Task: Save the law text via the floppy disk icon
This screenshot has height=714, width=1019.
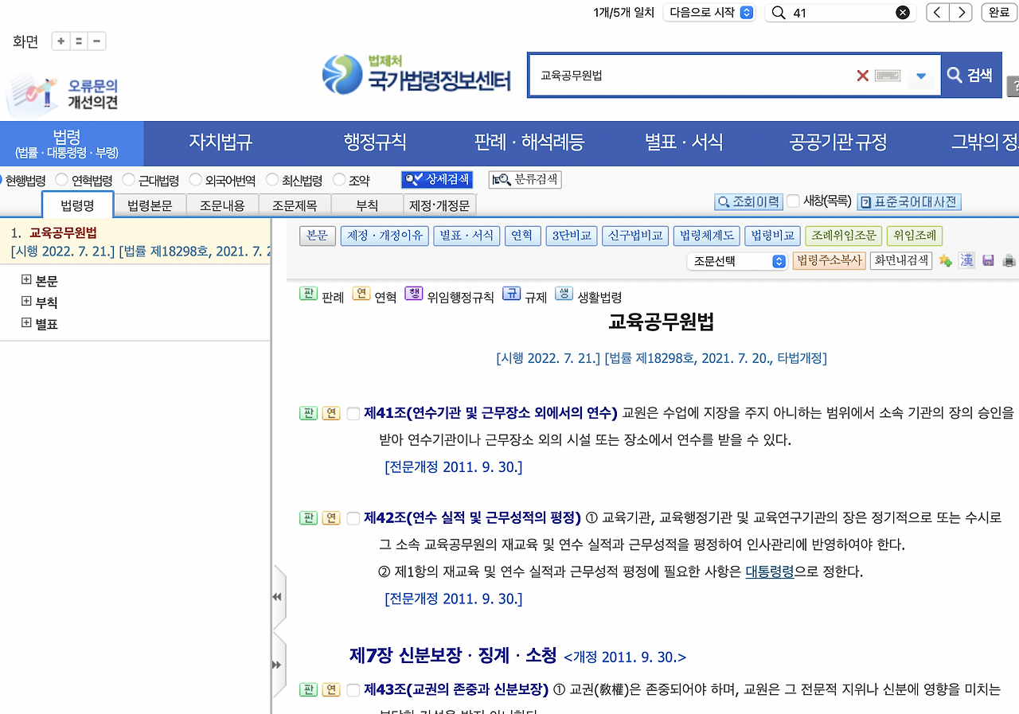Action: tap(988, 259)
